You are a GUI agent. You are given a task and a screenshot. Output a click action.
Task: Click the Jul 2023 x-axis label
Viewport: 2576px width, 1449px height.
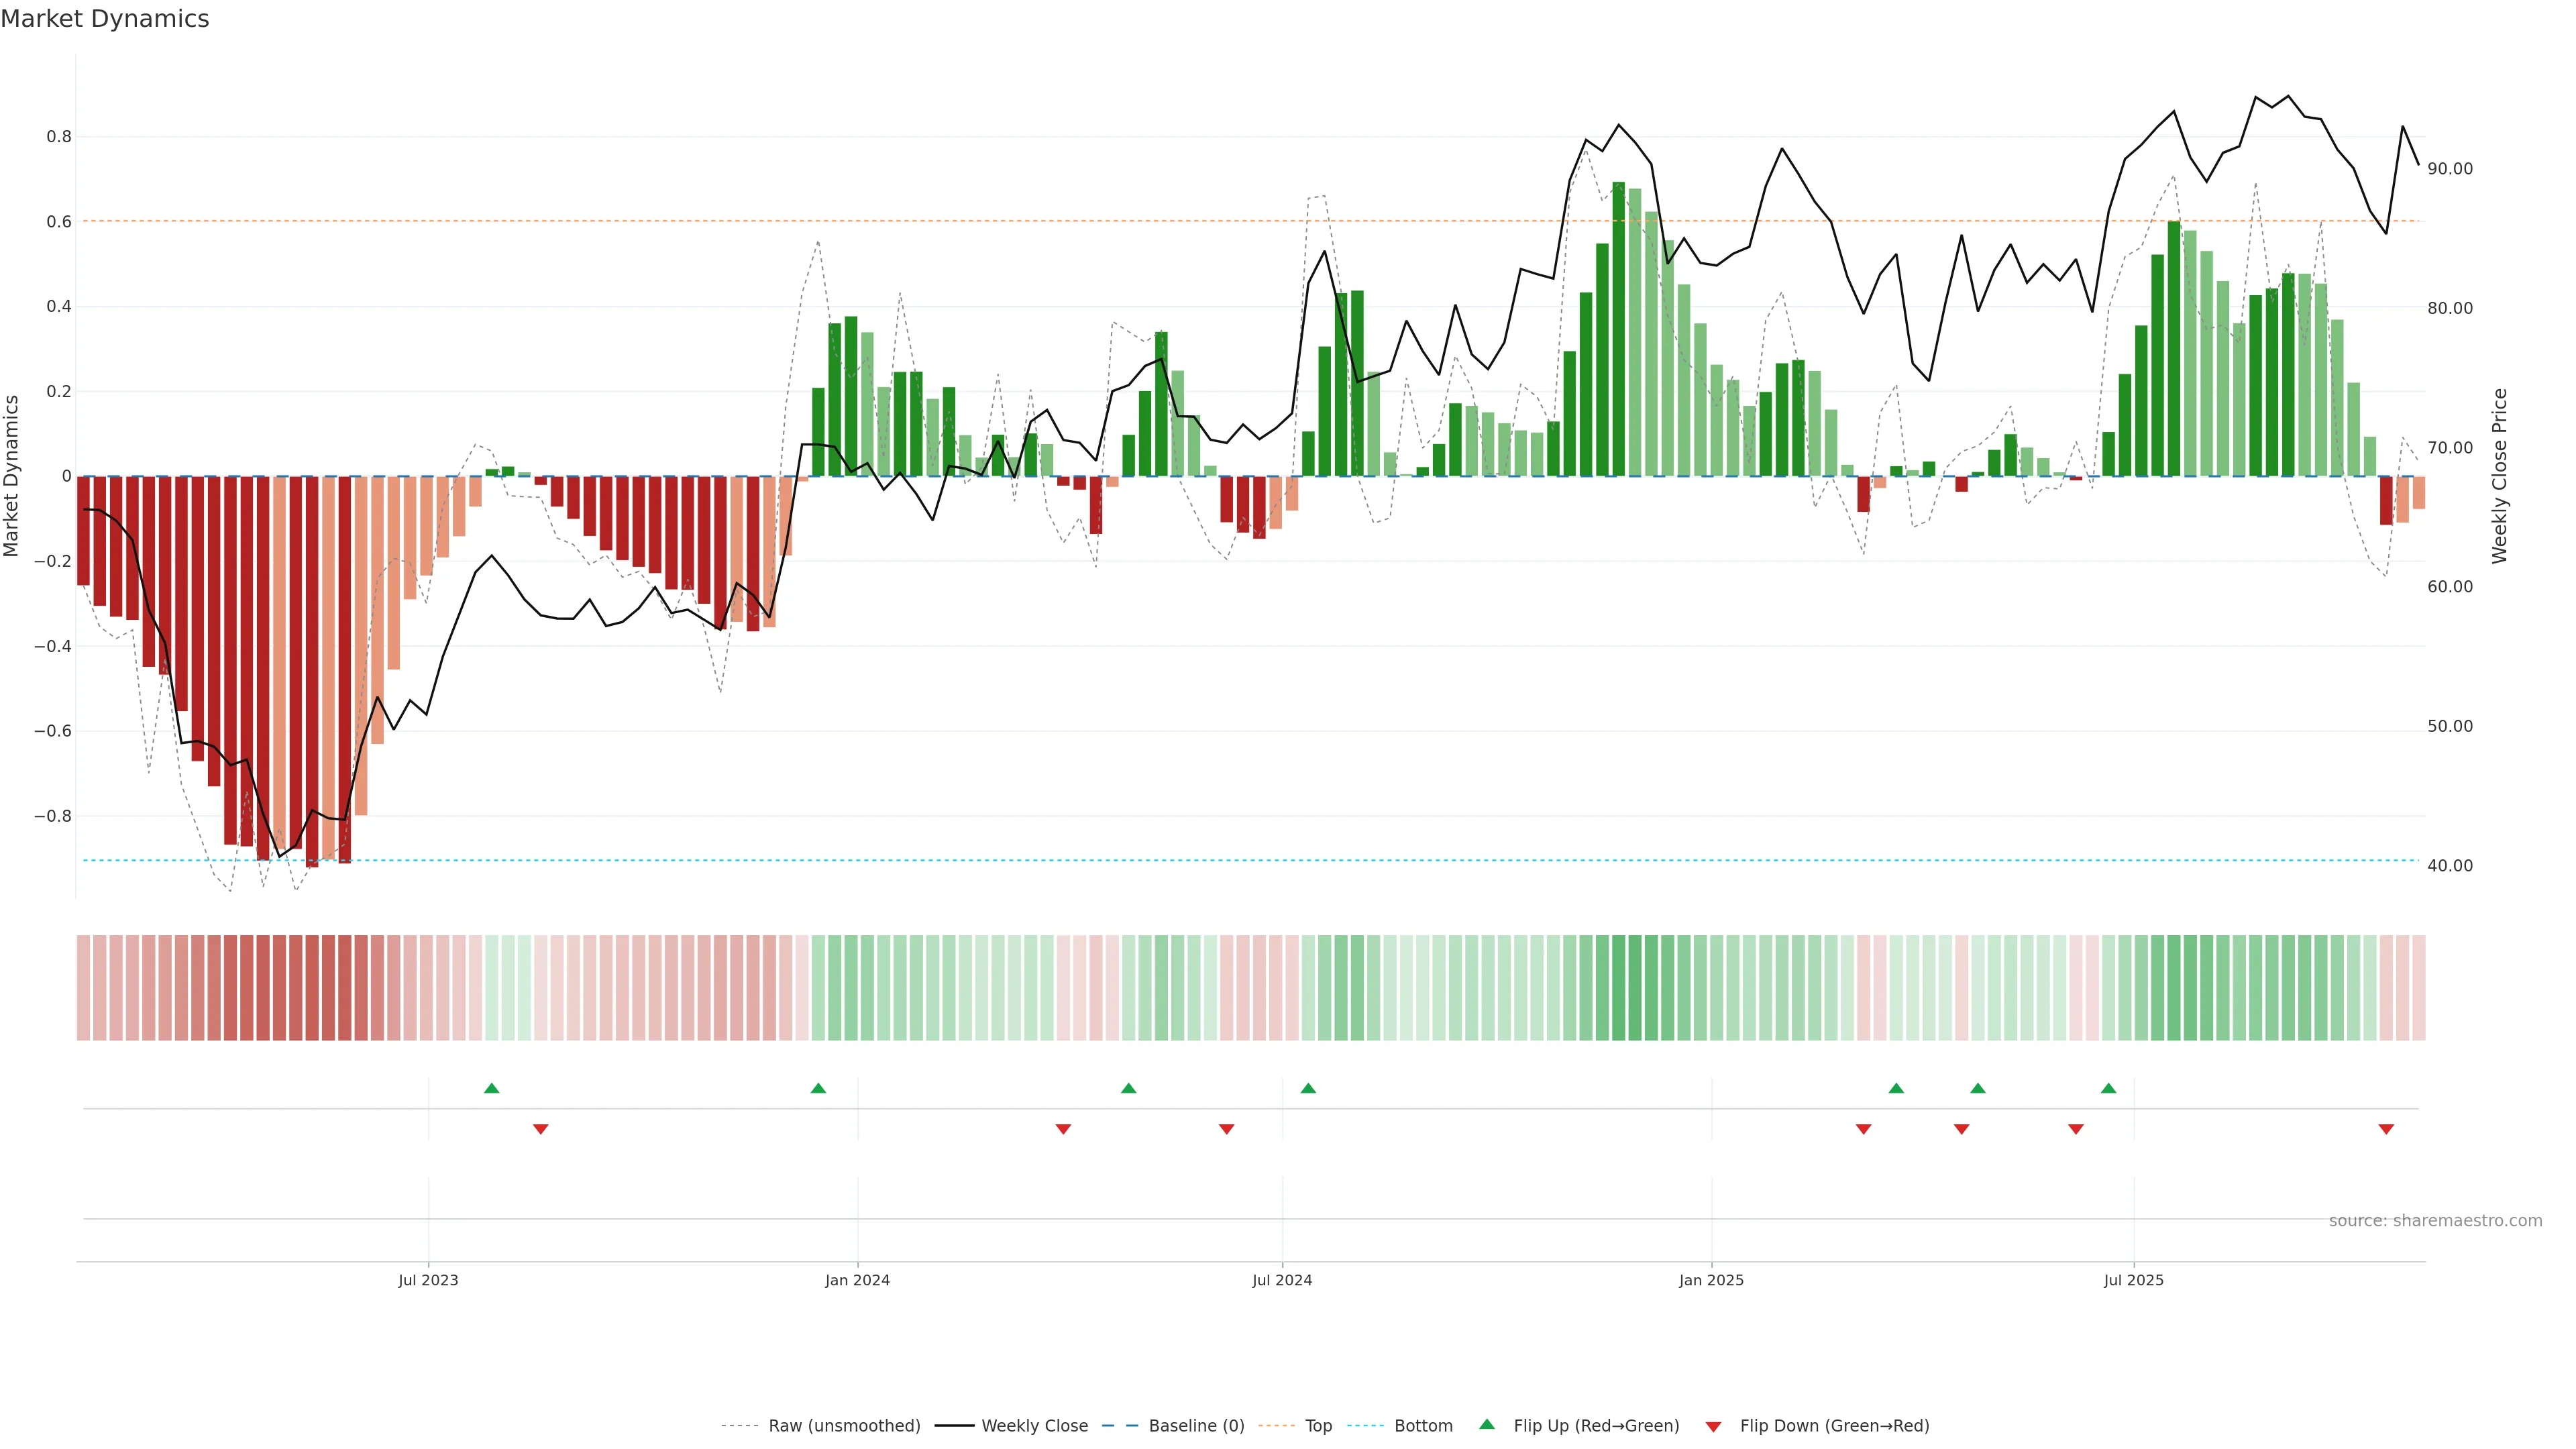[428, 1280]
